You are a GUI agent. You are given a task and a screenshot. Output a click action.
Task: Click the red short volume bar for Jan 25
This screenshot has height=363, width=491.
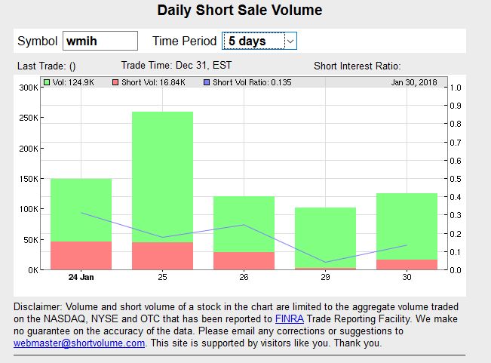tap(163, 256)
